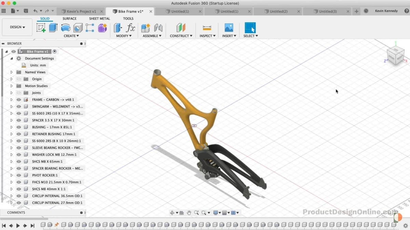Collapse the Document Settings node
Screen dimensions: 410x230
pyautogui.click(x=11, y=58)
